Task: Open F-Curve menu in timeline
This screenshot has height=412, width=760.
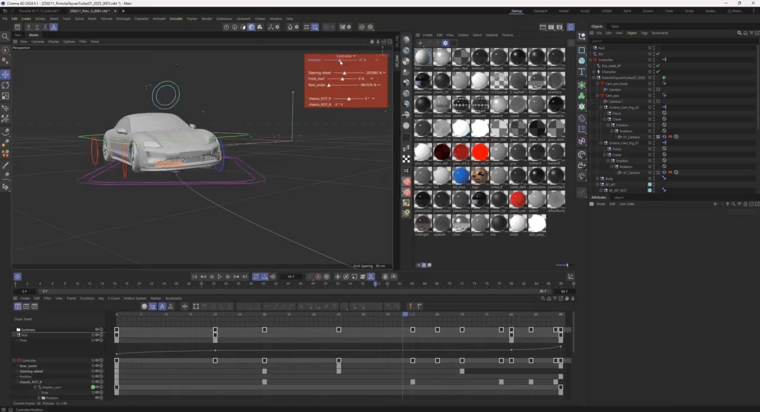Action: click(113, 299)
